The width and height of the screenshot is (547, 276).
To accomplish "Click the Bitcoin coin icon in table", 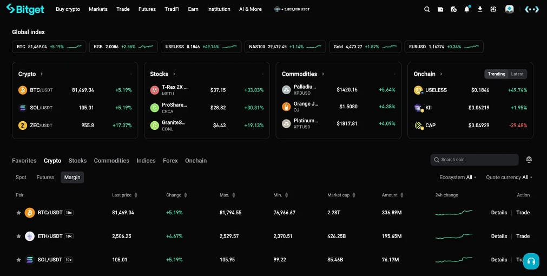I will (x=30, y=213).
